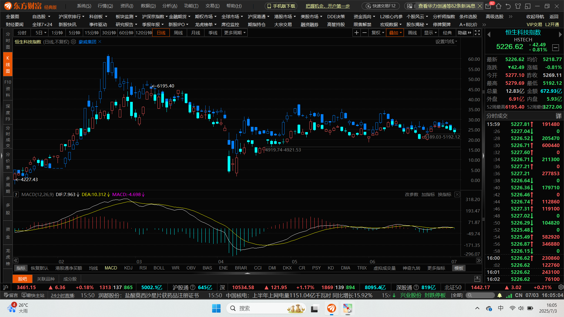The height and width of the screenshot is (317, 564).
Task: Click the search box in status bar
Action: pyautogui.click(x=480, y=295)
